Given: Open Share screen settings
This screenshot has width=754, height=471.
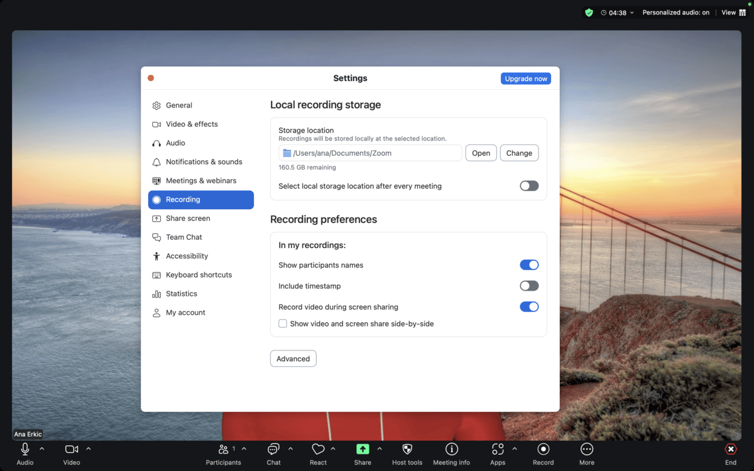Looking at the screenshot, I should 201,219.
